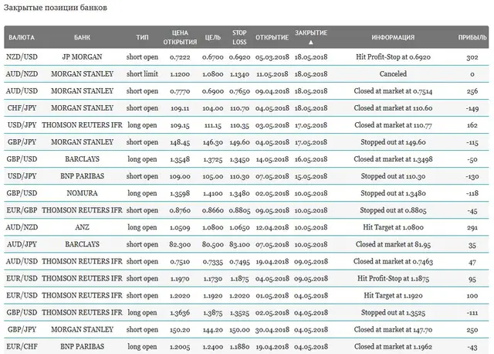
Task: Click opening date 19.04.2018 in AUD/USD row
Action: [272, 261]
